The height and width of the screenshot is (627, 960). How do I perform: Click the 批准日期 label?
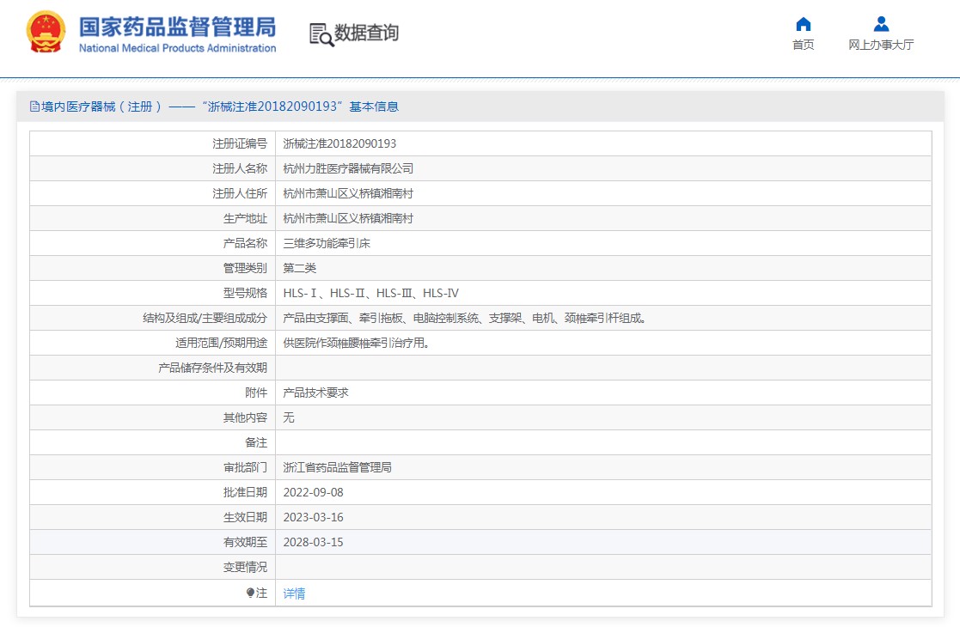click(x=245, y=492)
